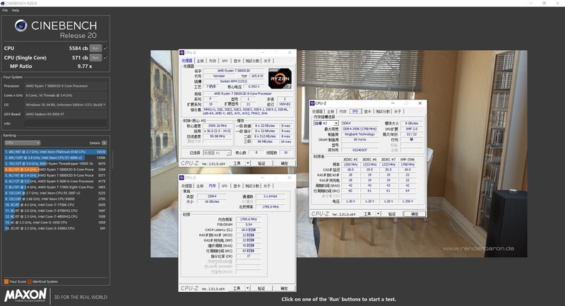Click 确定 button in SPD CPU-Z window
This screenshot has width=565, height=306.
(415, 213)
